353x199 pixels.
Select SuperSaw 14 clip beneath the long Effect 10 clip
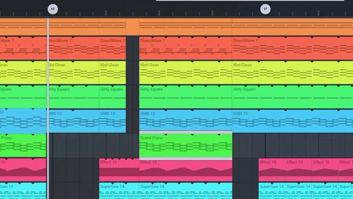click(x=186, y=191)
